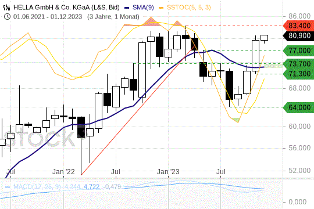Click the black 80,900 current price label
Image resolution: width=314 pixels, height=209 pixels.
[x=298, y=36]
